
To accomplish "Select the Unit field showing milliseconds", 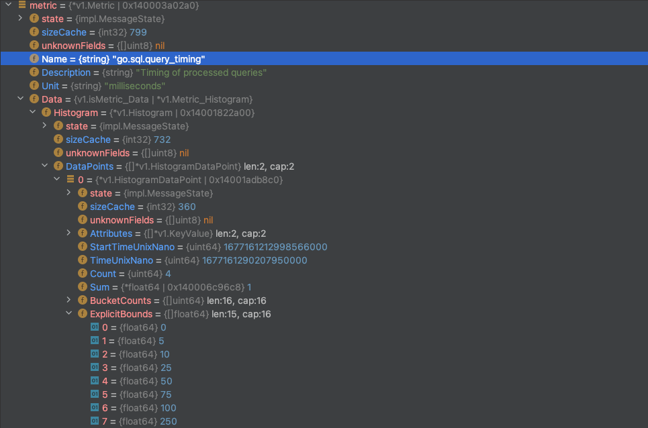I will point(50,86).
